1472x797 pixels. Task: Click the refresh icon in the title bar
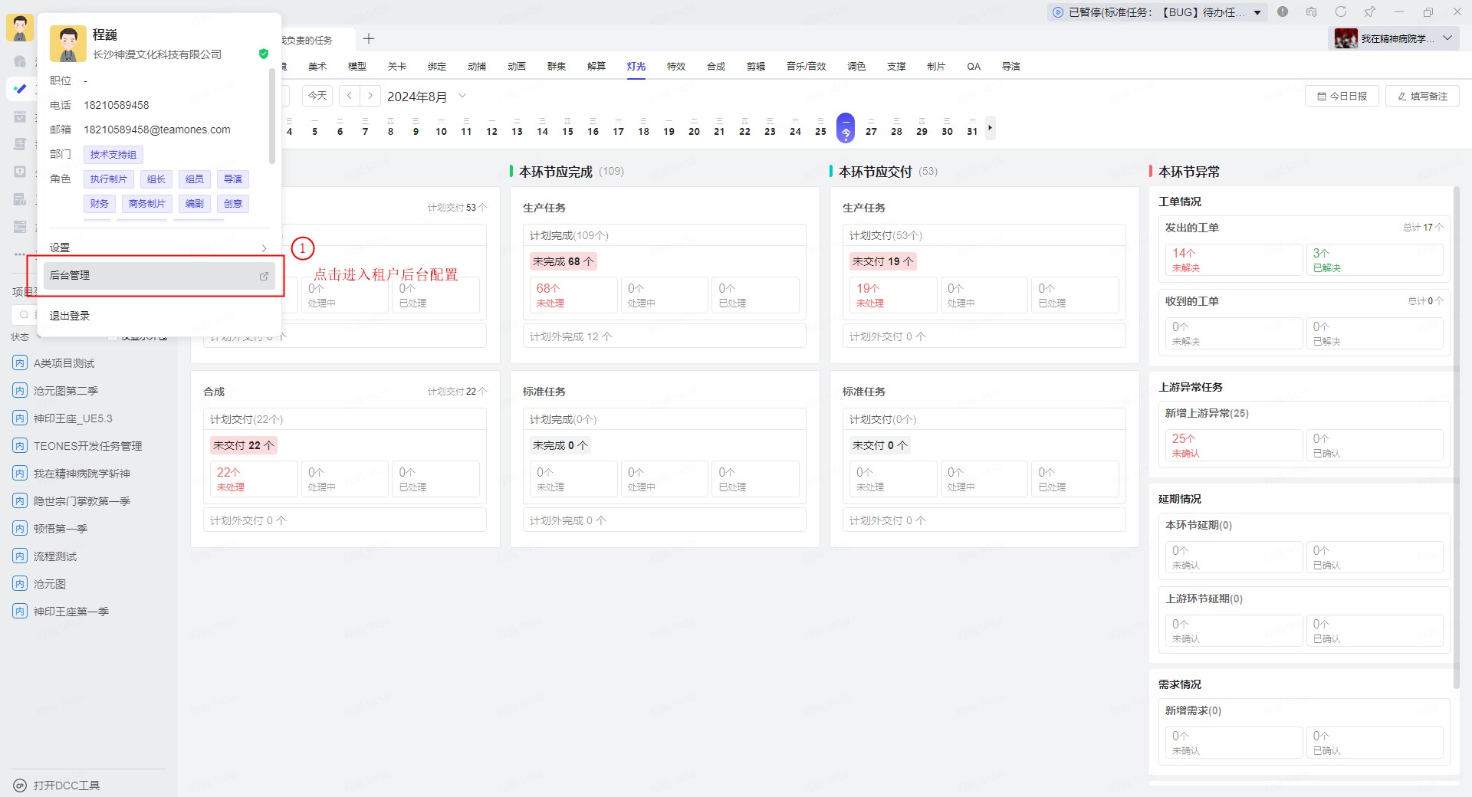point(1341,12)
